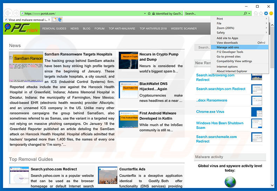Open search provider dropdown arrow
This screenshot has height=191, width=277.
(x=249, y=13)
